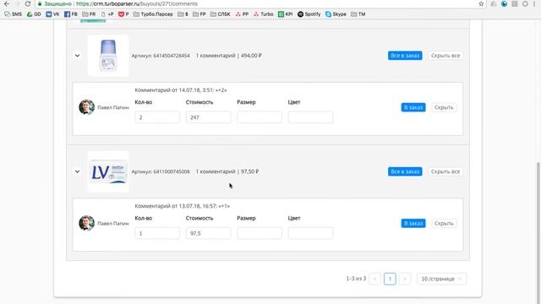The width and height of the screenshot is (541, 304).
Task: Click Павел Папин's avatar in the 14.07.18 comment
Action: [x=86, y=107]
